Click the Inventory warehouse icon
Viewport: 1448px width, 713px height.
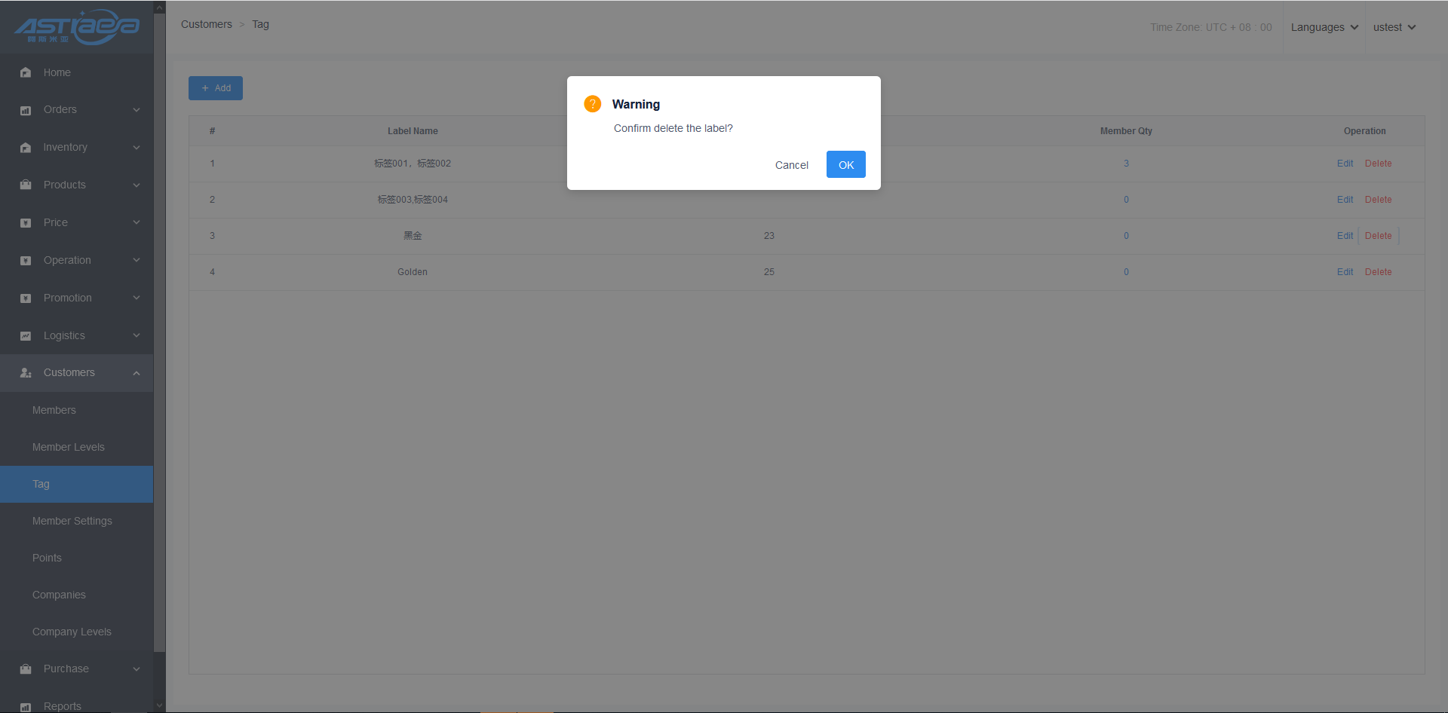pyautogui.click(x=26, y=148)
